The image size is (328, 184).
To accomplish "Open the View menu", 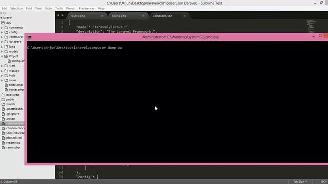I will (38, 8).
